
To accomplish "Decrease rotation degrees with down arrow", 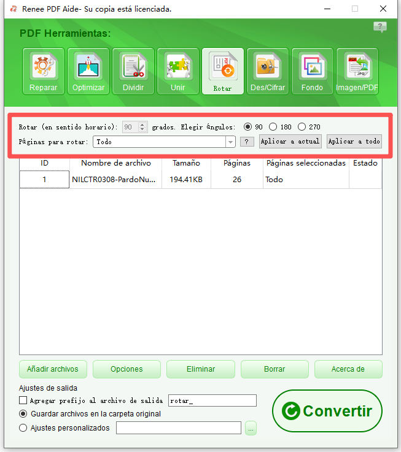I will pyautogui.click(x=142, y=129).
